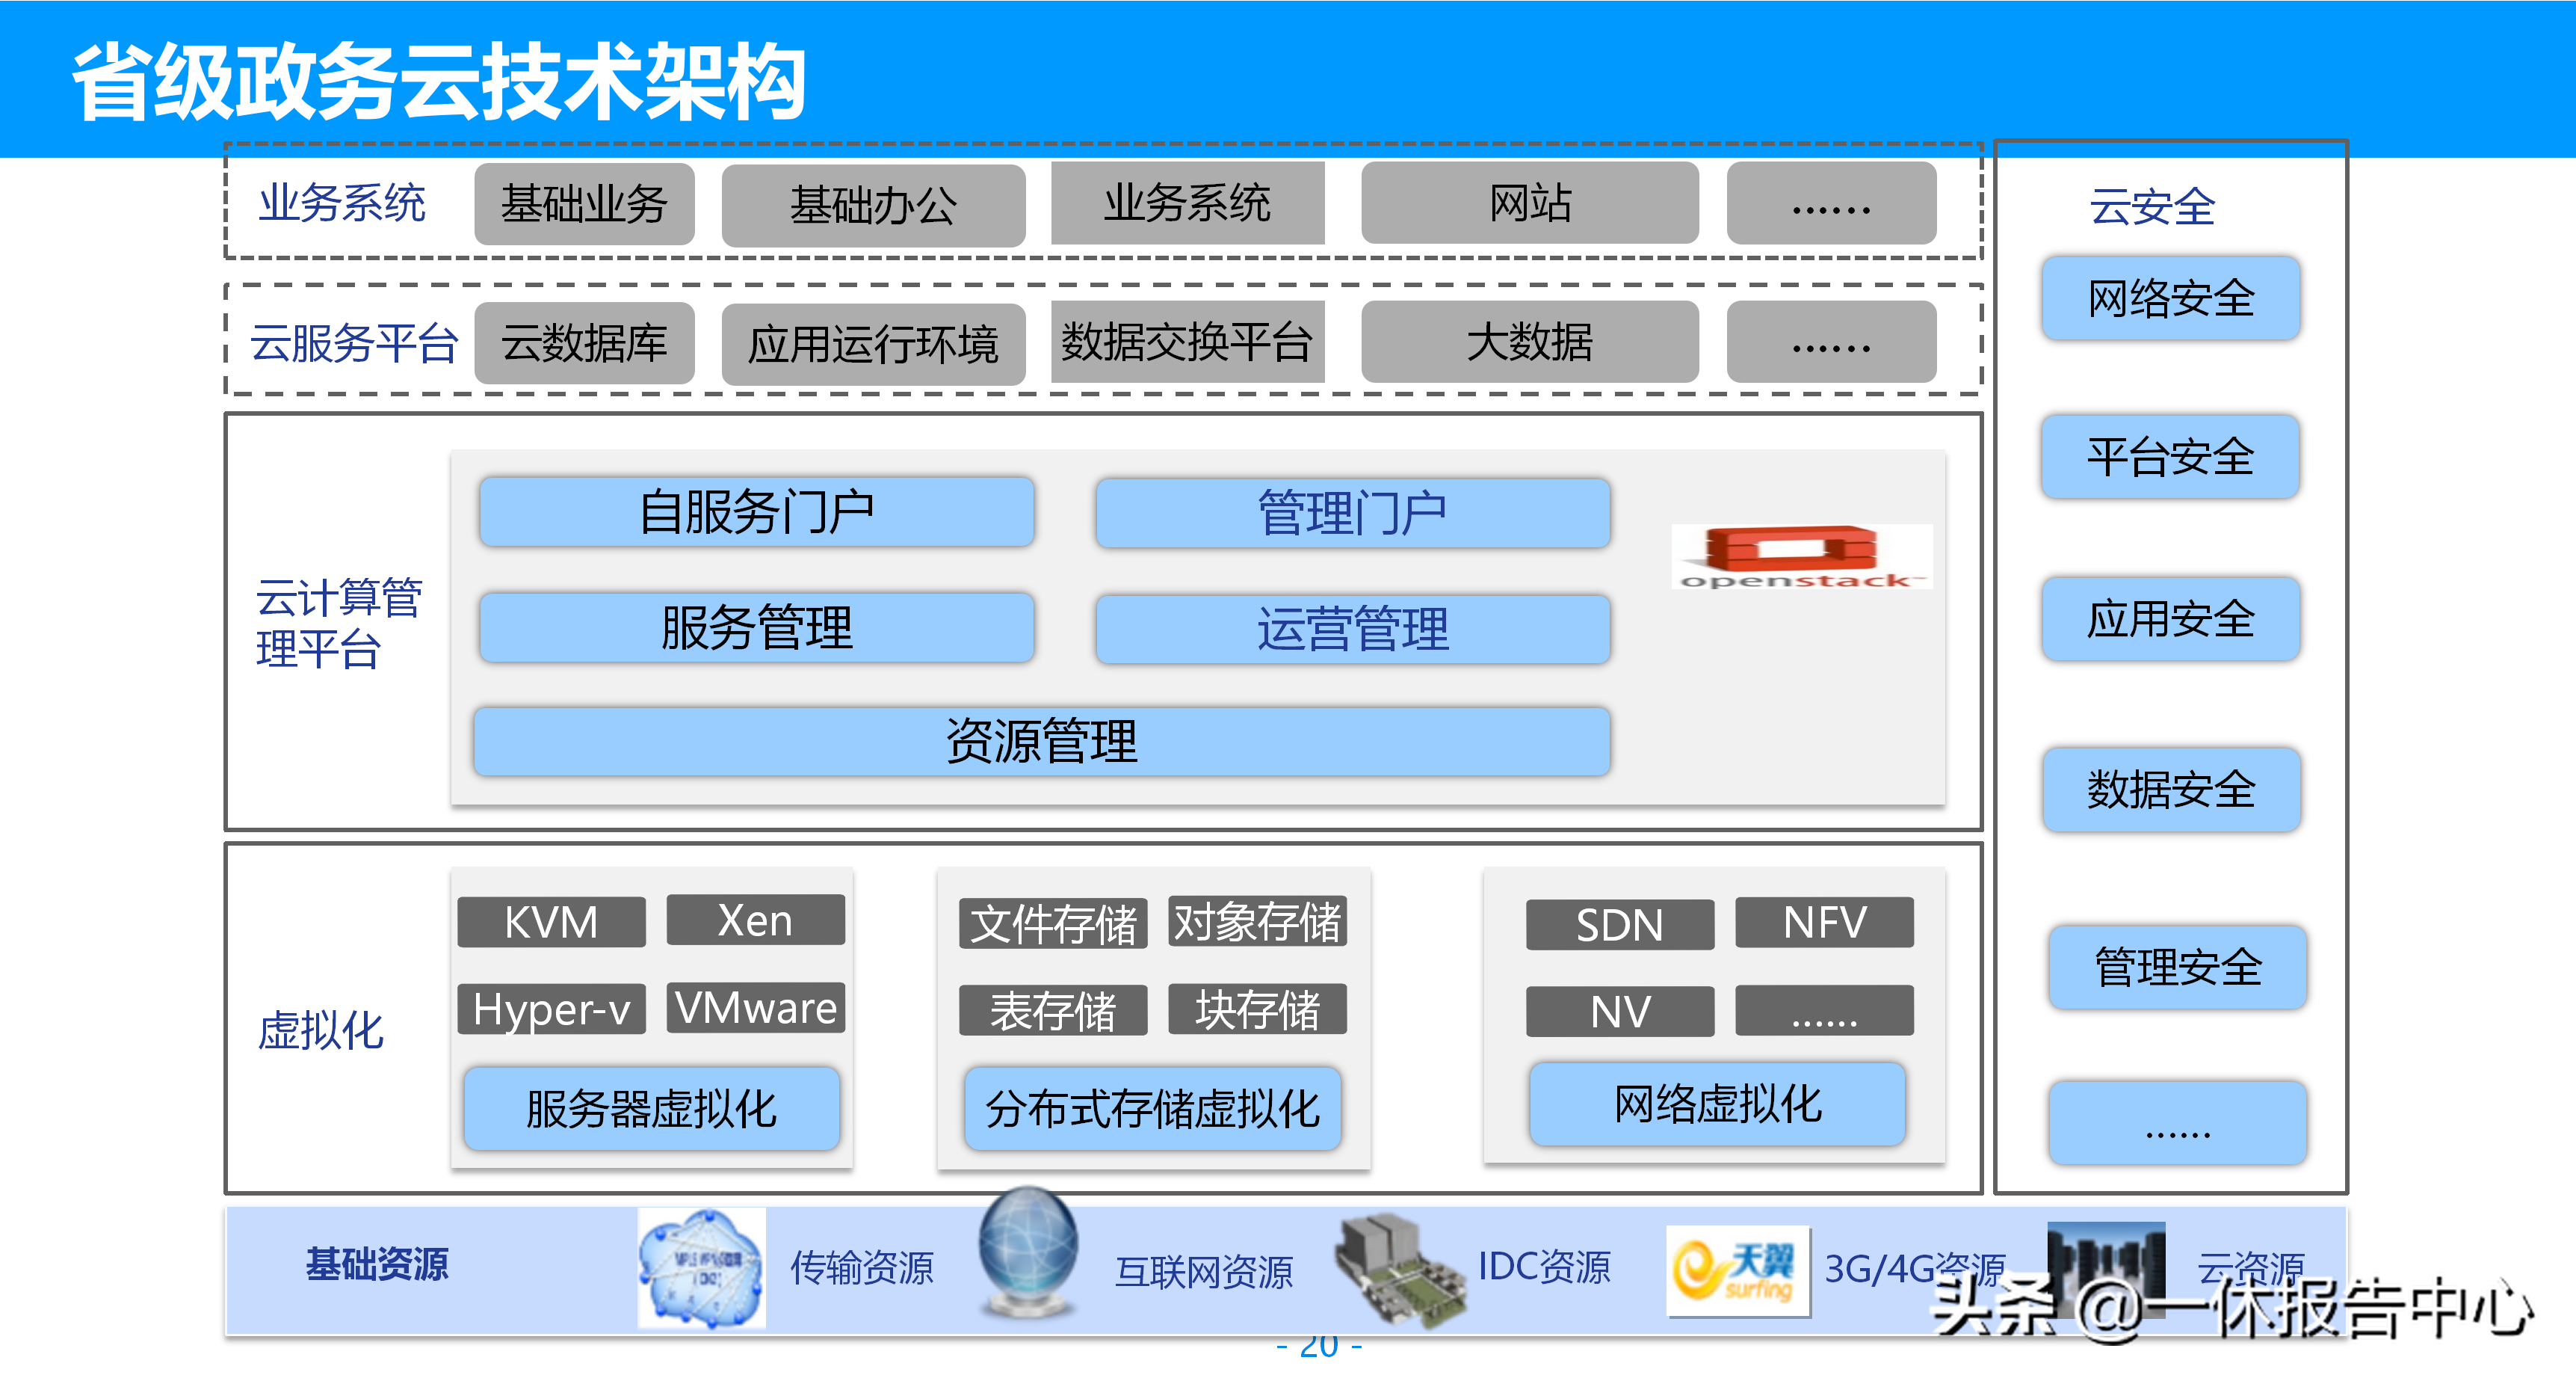This screenshot has width=2576, height=1381.
Task: Select the KVM virtualization box
Action: [x=551, y=922]
